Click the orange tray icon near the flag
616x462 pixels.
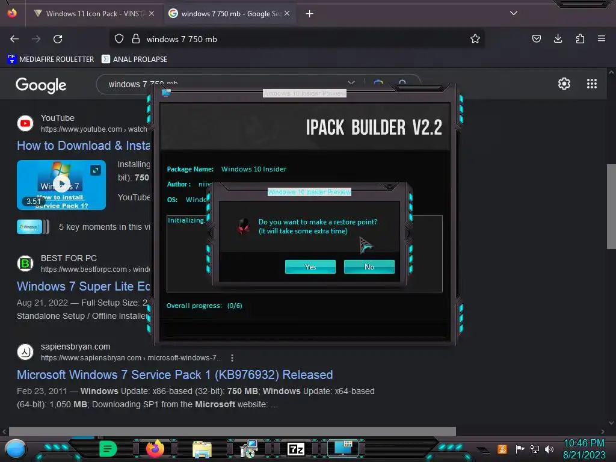502,449
